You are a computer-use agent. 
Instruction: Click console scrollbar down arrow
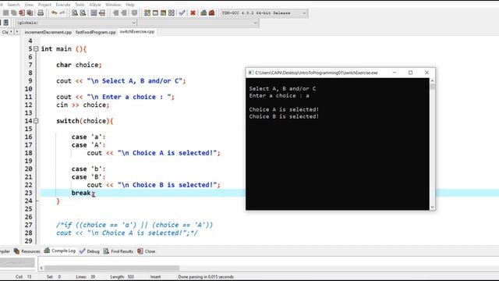(x=432, y=207)
